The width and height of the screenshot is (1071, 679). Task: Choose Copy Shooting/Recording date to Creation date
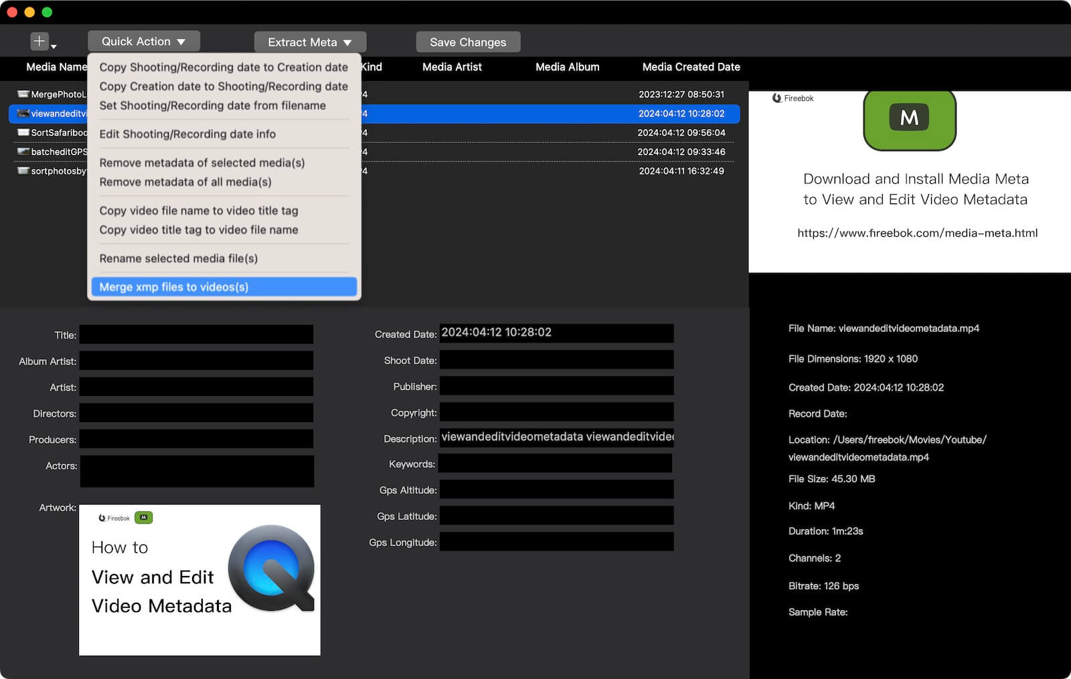pyautogui.click(x=224, y=67)
